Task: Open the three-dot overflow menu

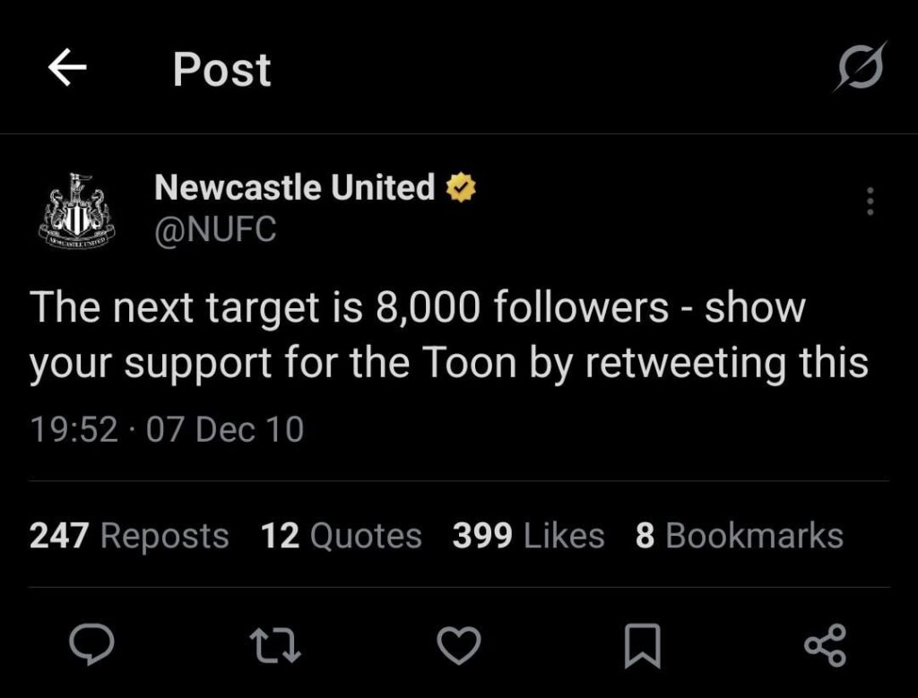Action: [868, 203]
